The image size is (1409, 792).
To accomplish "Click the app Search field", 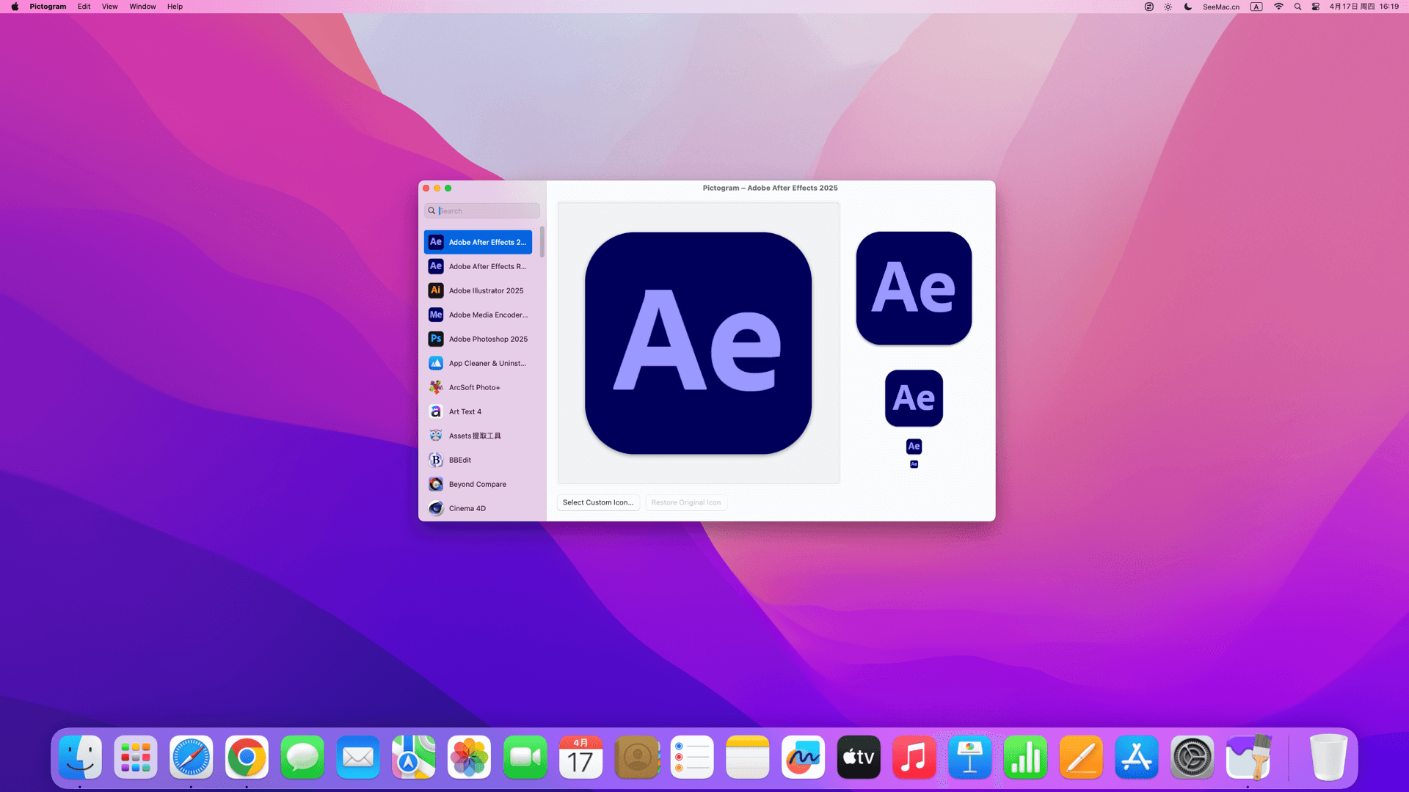I will [x=487, y=210].
